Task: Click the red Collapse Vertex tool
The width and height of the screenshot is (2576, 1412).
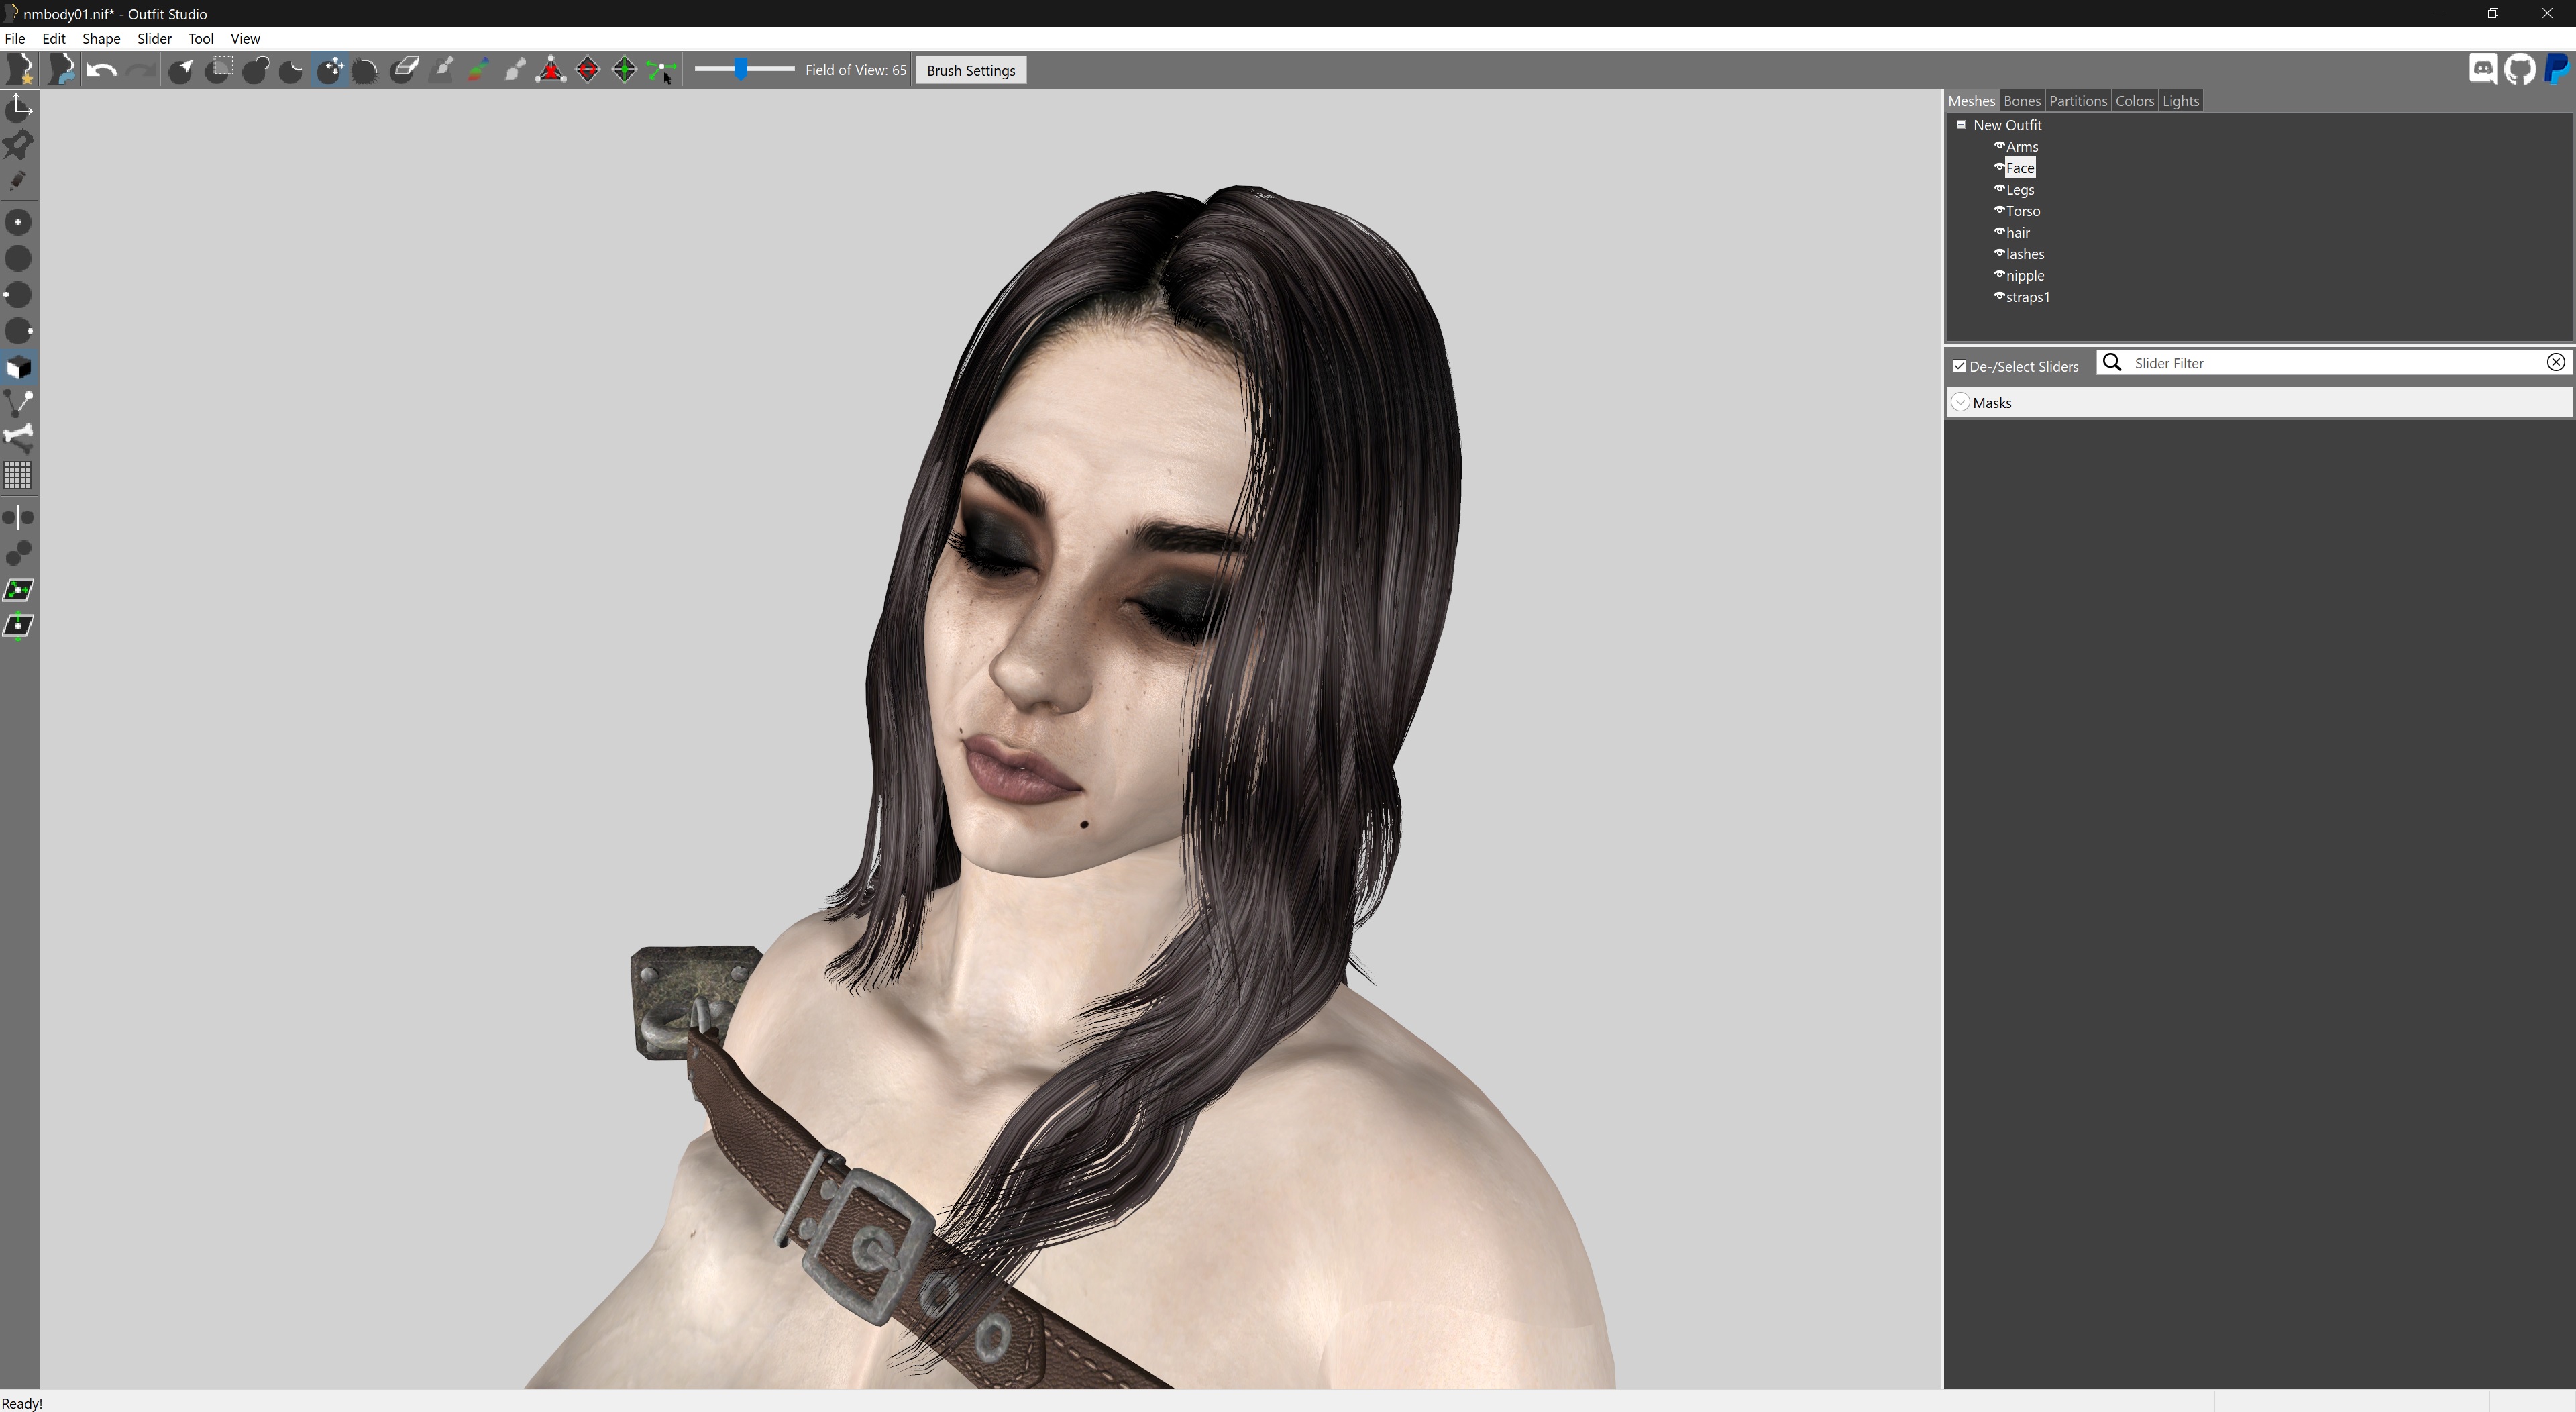Action: pyautogui.click(x=551, y=70)
